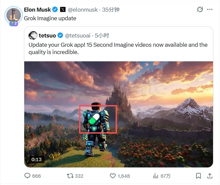Screen dimensions: 220x185
Task: Bookmark this tweet
Action: [x=198, y=176]
